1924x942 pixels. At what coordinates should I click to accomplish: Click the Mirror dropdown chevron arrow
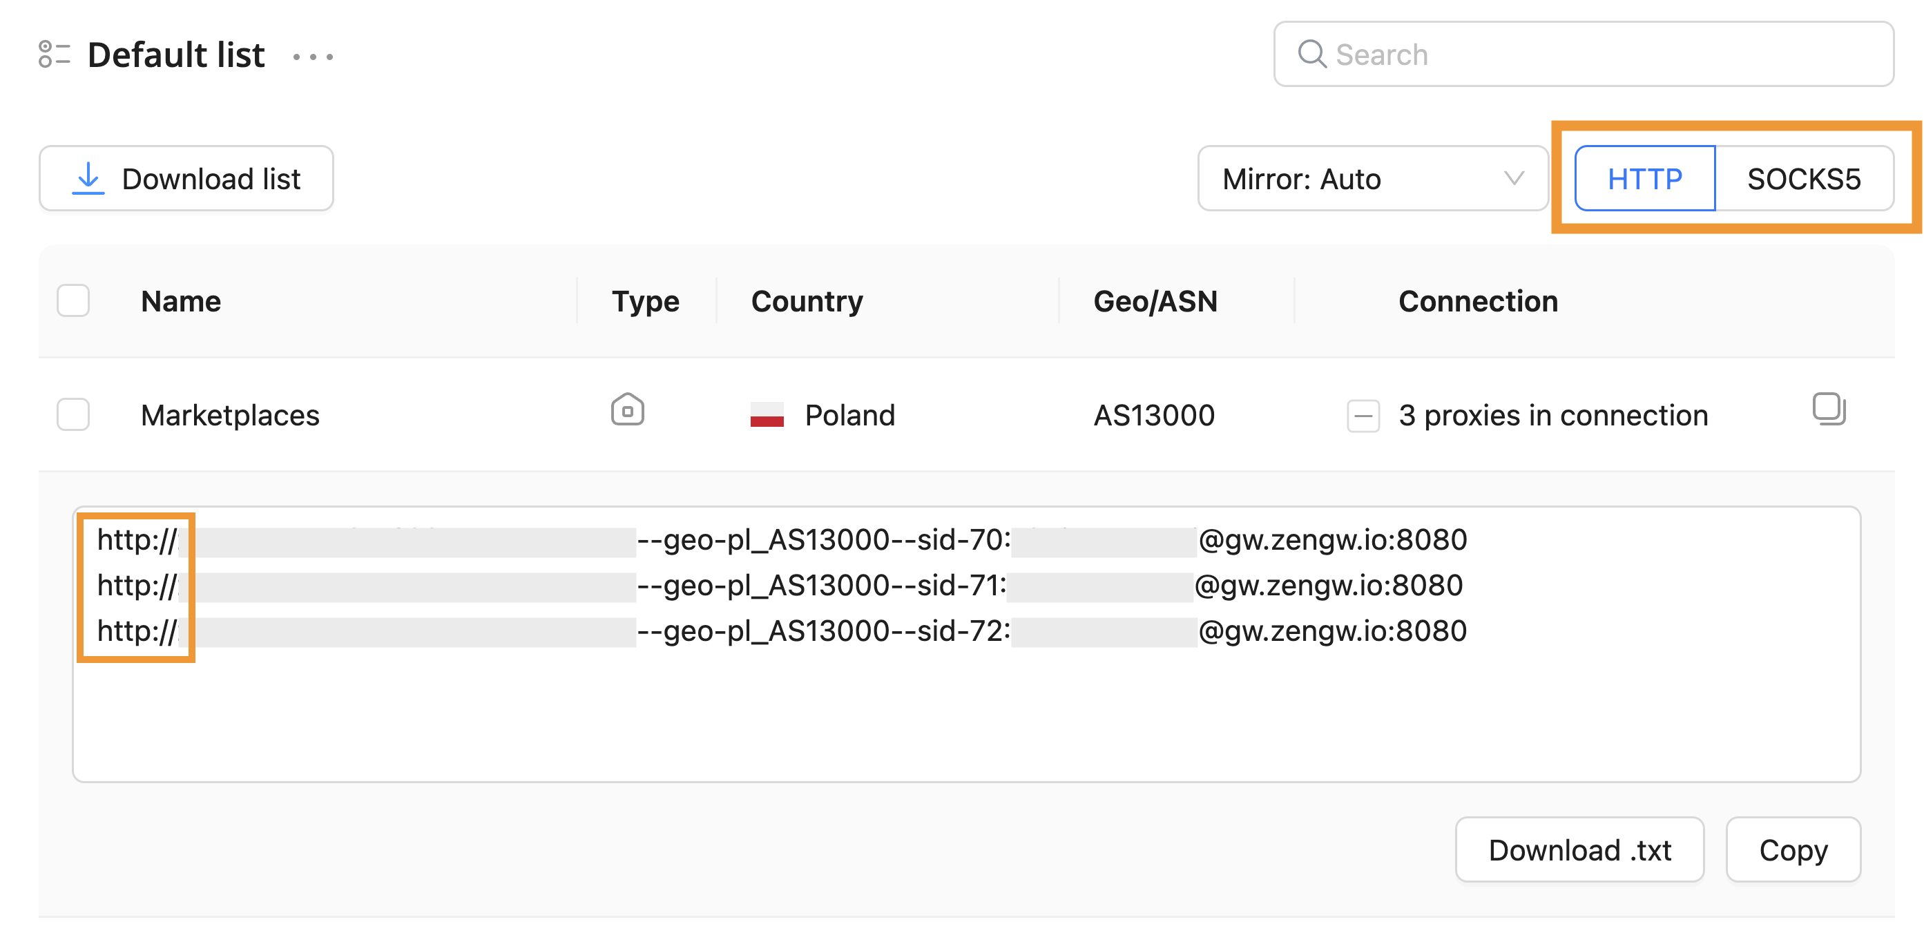(x=1513, y=179)
